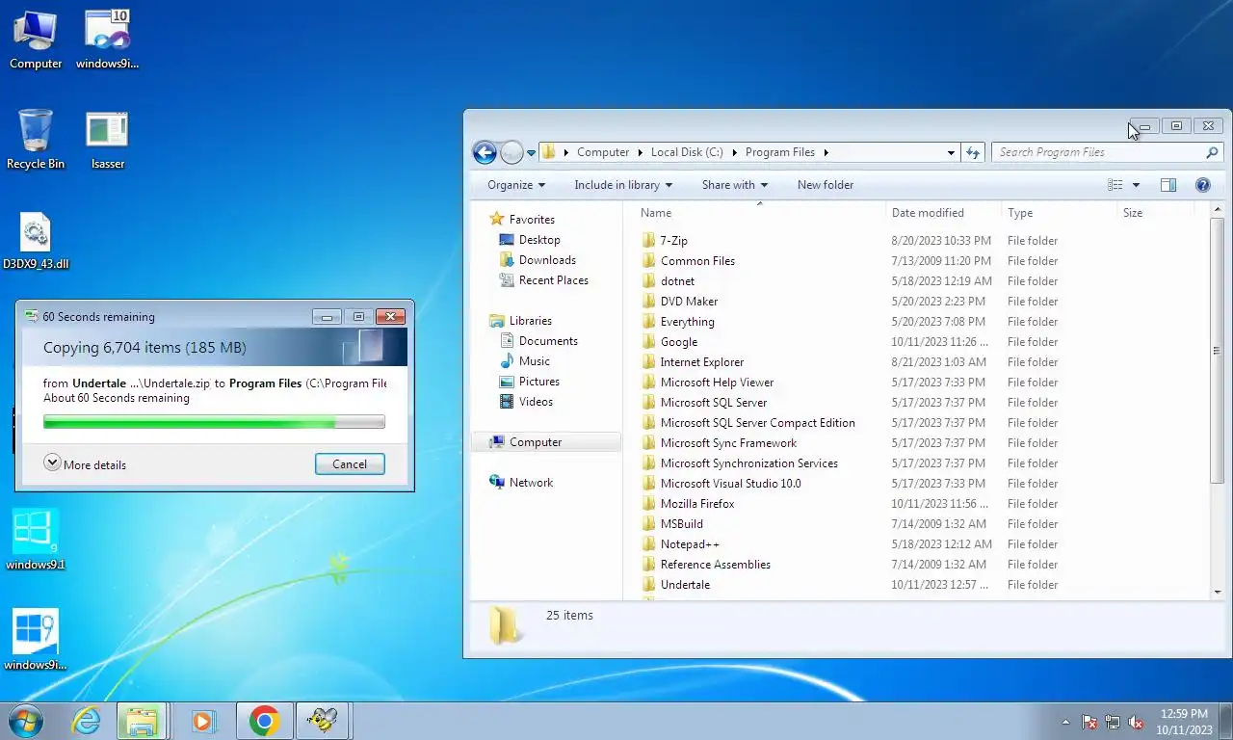Open the Share with dropdown
The width and height of the screenshot is (1233, 740).
pos(735,185)
